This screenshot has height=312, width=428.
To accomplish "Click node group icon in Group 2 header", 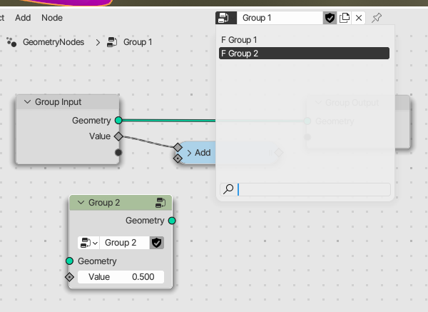I will click(x=160, y=203).
